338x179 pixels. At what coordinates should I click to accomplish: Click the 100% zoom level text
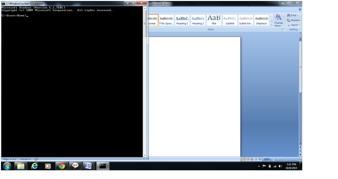pyautogui.click(x=267, y=159)
